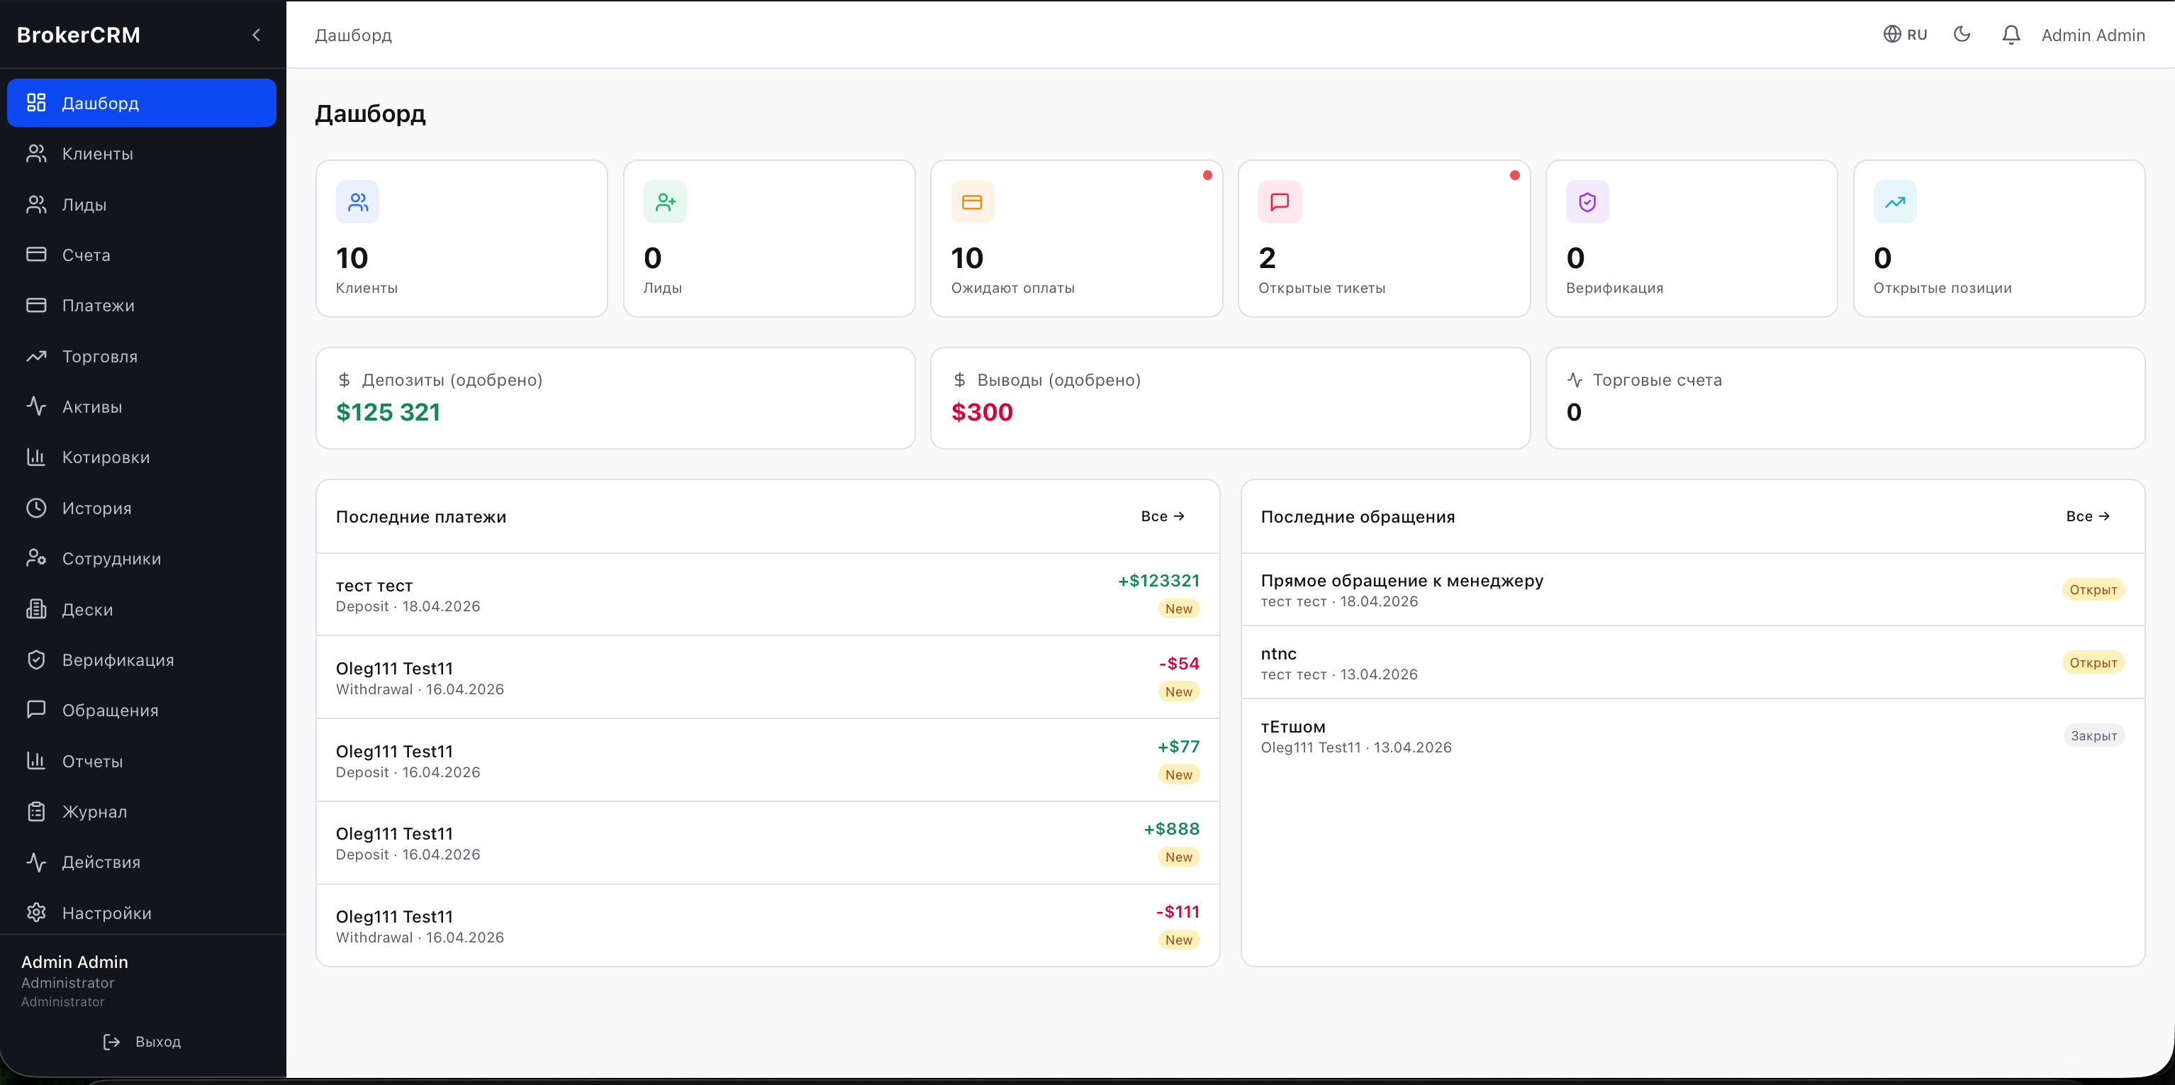Click the notification bell icon
The height and width of the screenshot is (1085, 2175).
pyautogui.click(x=2011, y=35)
